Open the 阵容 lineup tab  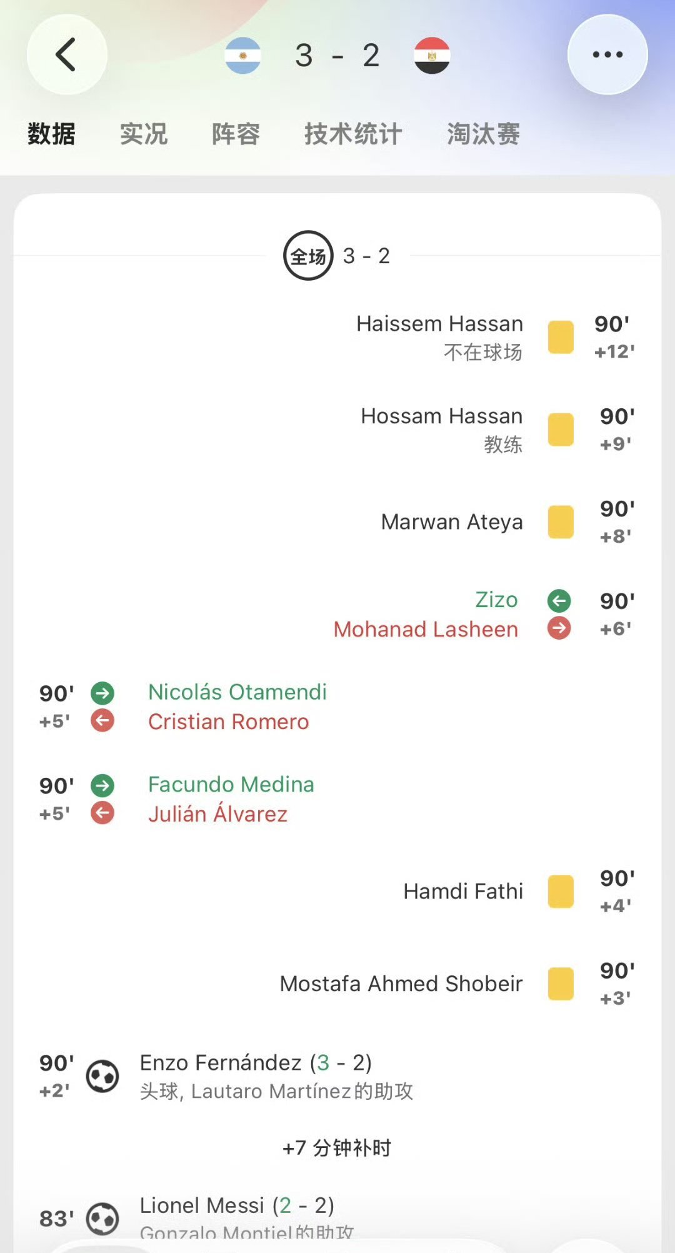(236, 134)
